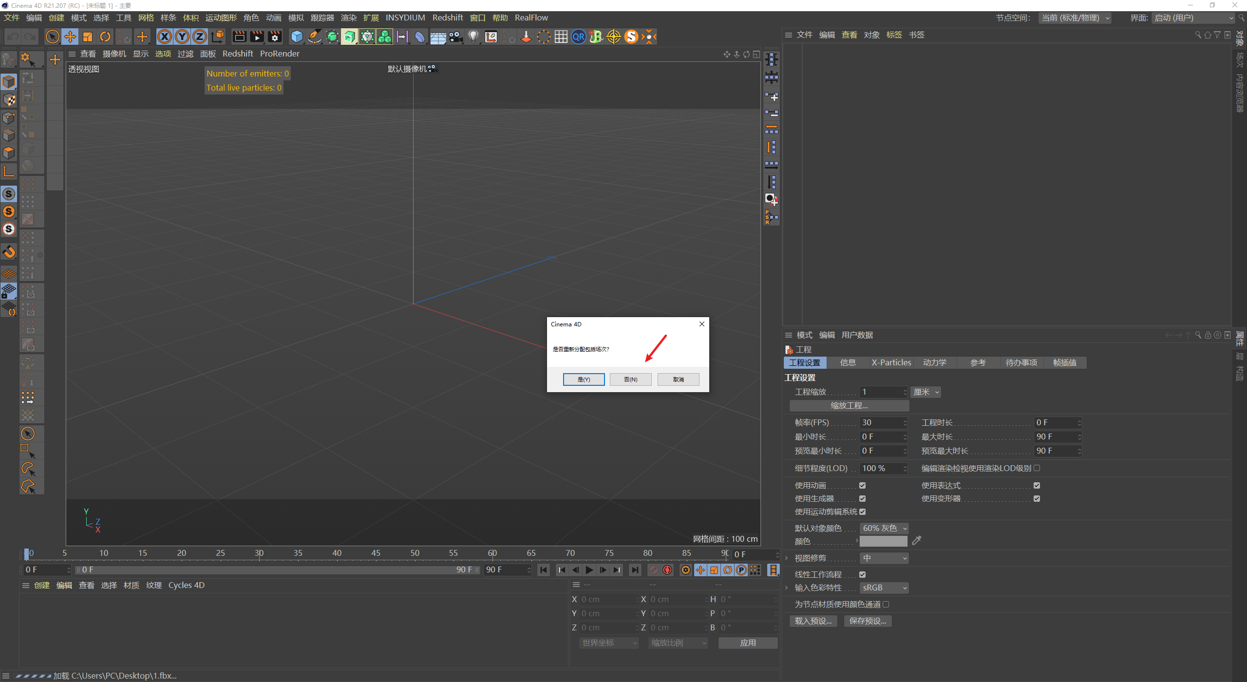Toggle the 线性工作流程 checkbox

(862, 574)
